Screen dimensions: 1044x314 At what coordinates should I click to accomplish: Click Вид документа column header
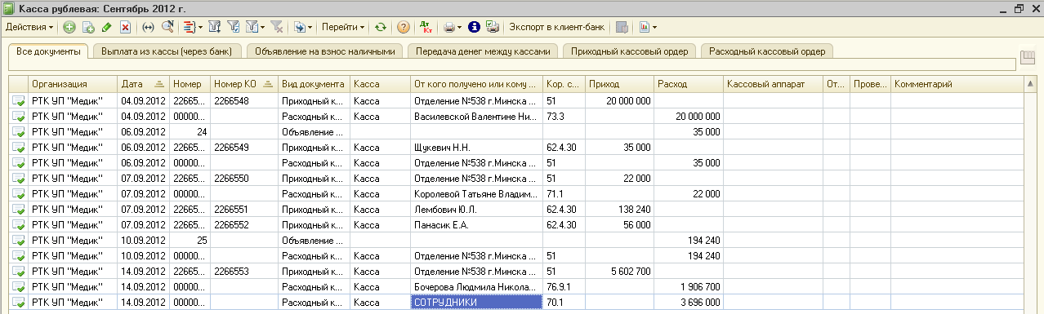314,84
